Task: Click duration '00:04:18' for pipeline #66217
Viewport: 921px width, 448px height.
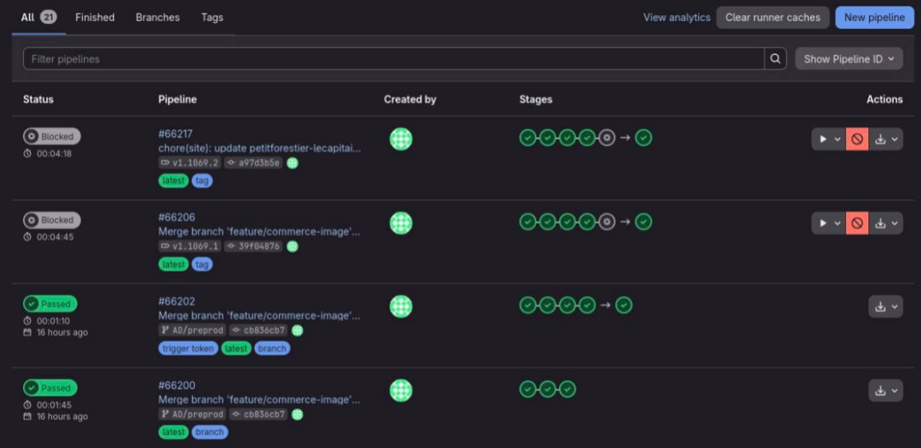Action: coord(54,154)
